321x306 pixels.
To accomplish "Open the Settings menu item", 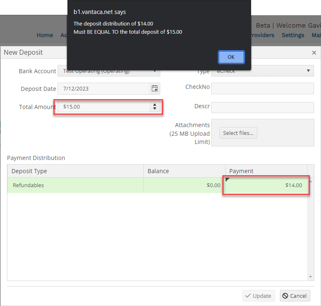I will click(293, 35).
